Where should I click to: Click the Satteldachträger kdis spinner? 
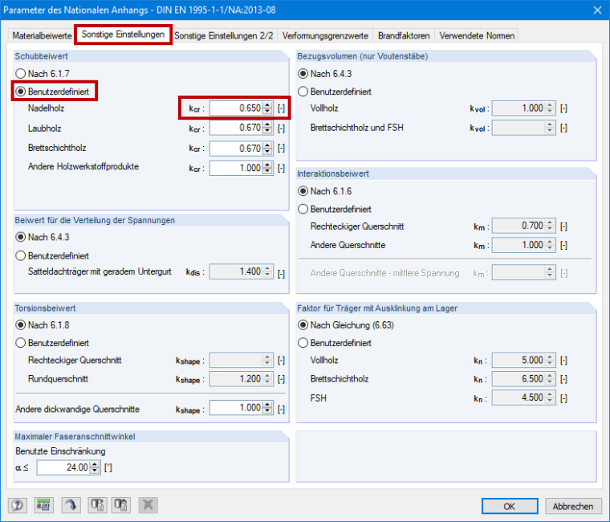(x=267, y=271)
